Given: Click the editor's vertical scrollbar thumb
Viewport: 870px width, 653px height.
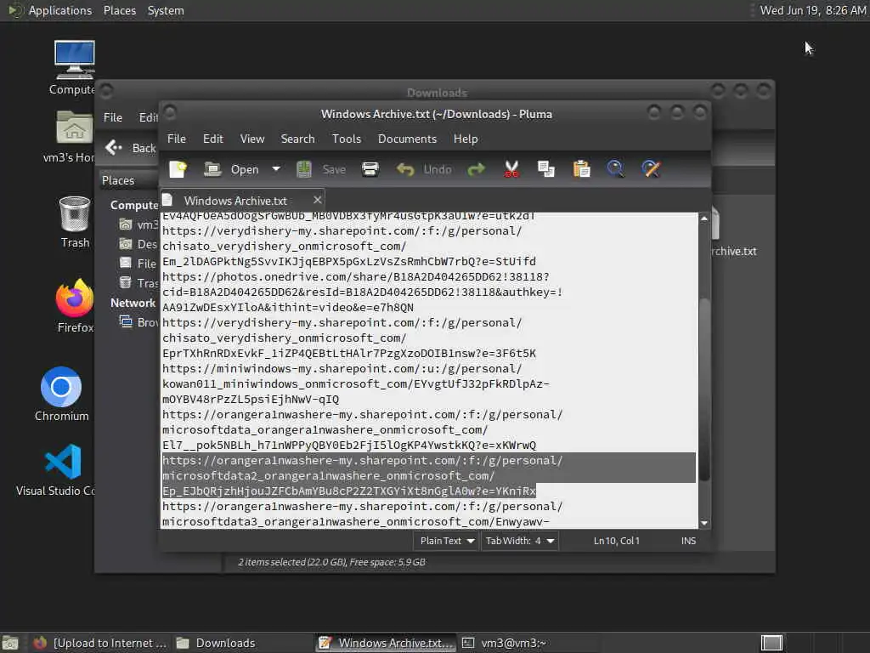Looking at the screenshot, I should coord(704,389).
